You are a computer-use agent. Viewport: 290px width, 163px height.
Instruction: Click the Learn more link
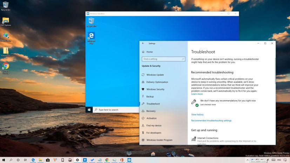pos(197,94)
